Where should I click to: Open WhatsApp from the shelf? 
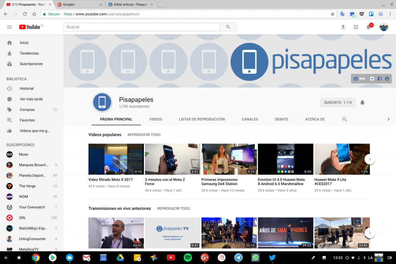[255, 258]
